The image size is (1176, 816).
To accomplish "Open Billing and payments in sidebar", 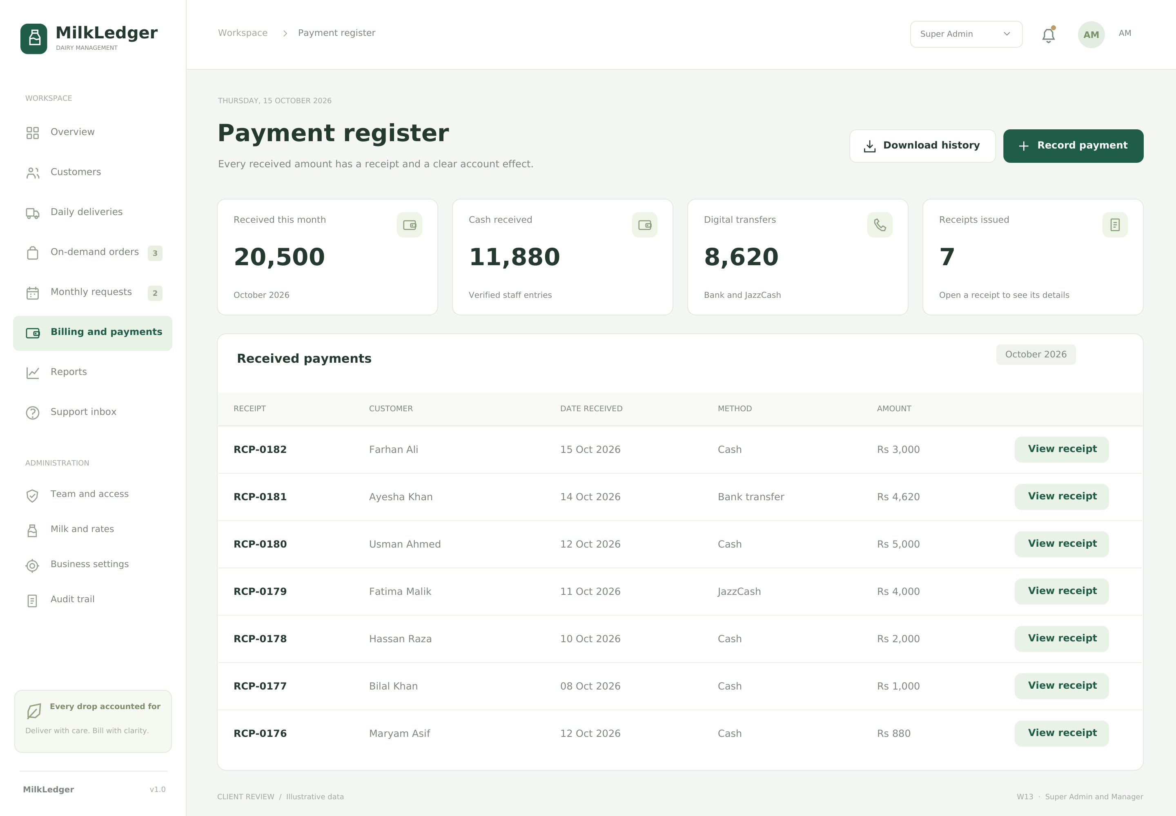I will (93, 333).
